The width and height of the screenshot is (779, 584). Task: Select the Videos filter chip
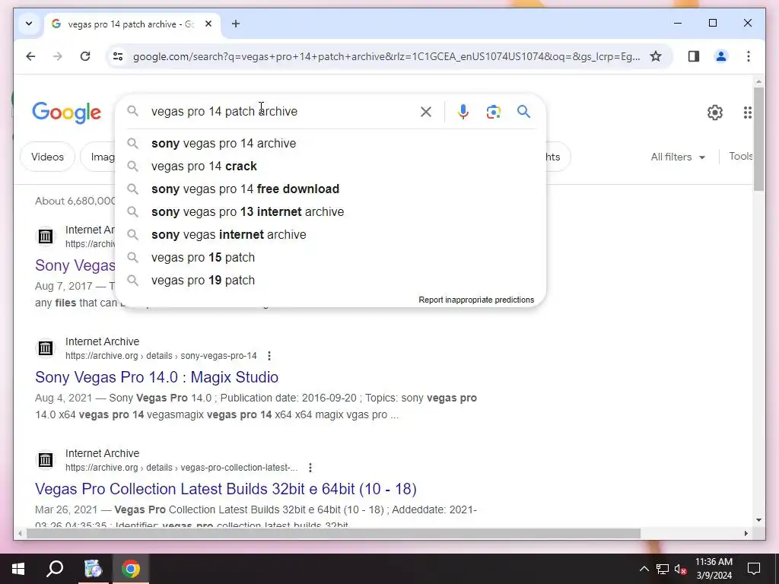tap(47, 157)
